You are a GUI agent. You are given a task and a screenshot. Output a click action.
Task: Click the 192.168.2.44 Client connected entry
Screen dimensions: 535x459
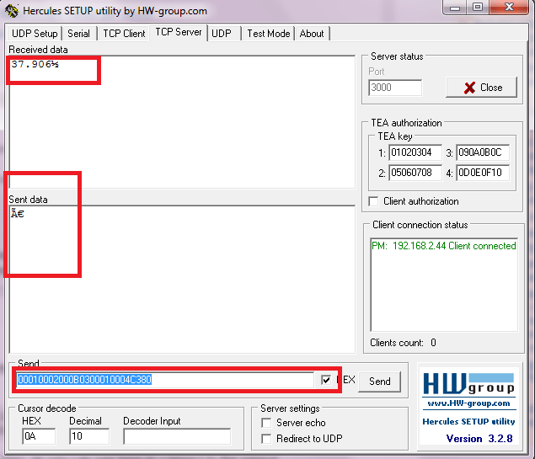coord(443,246)
